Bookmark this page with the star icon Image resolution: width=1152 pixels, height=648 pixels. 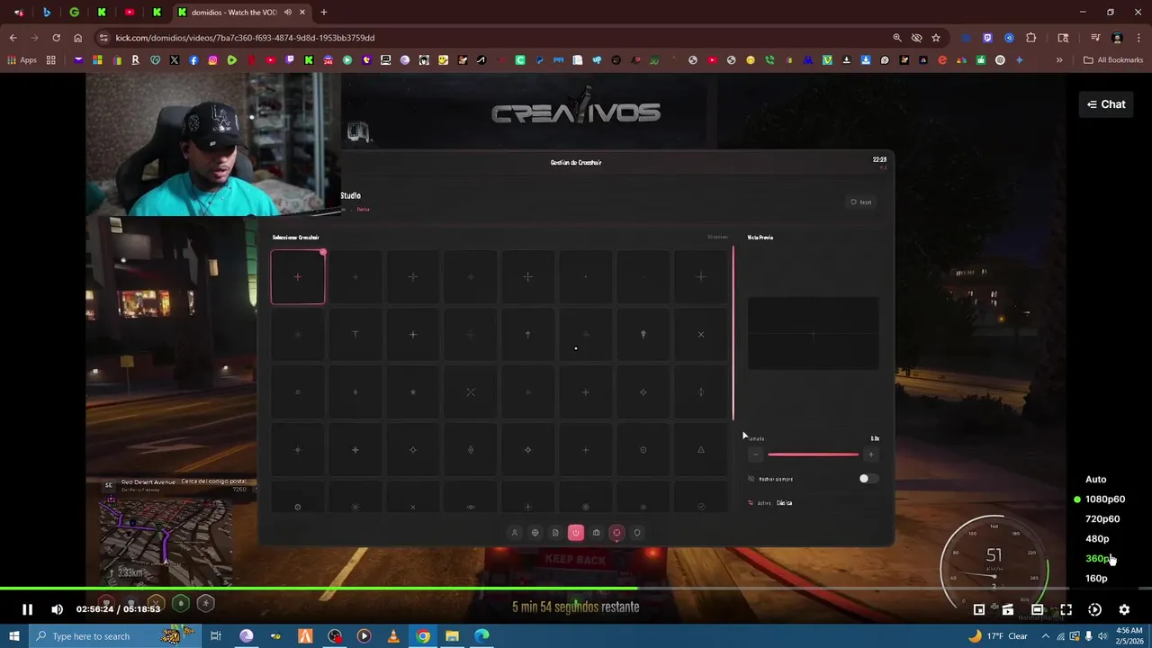click(x=936, y=38)
